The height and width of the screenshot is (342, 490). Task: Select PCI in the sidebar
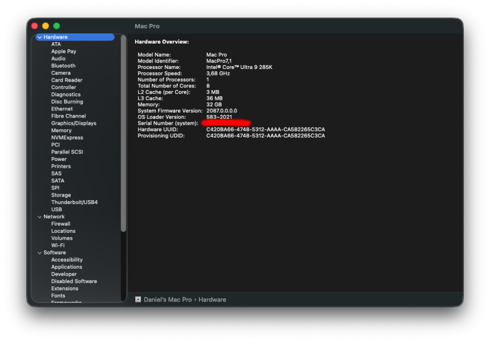[55, 145]
